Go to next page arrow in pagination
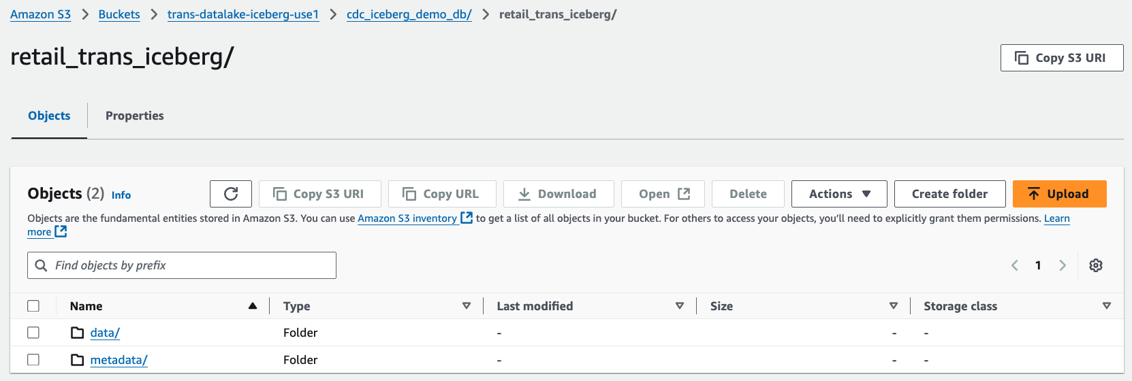The height and width of the screenshot is (381, 1132). pyautogui.click(x=1063, y=265)
